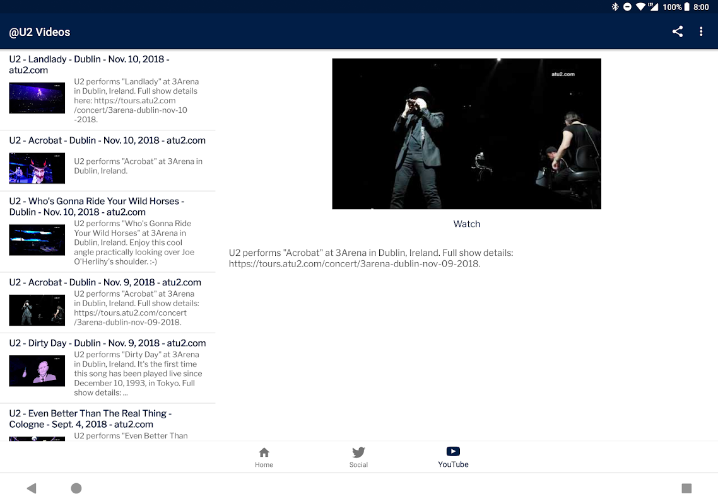Tap the Android back button
The width and height of the screenshot is (718, 504).
31,488
